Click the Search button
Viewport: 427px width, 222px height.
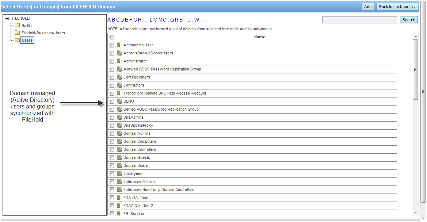[409, 19]
